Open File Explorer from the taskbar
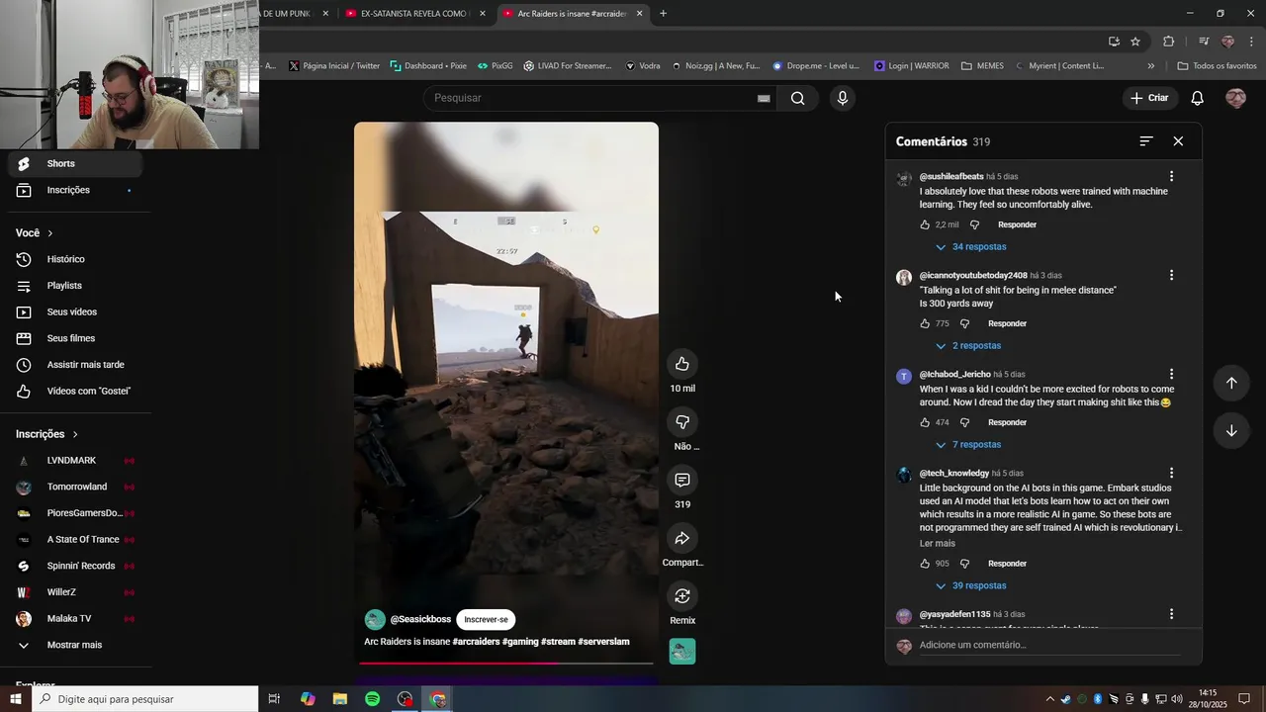The height and width of the screenshot is (712, 1266). pos(340,699)
